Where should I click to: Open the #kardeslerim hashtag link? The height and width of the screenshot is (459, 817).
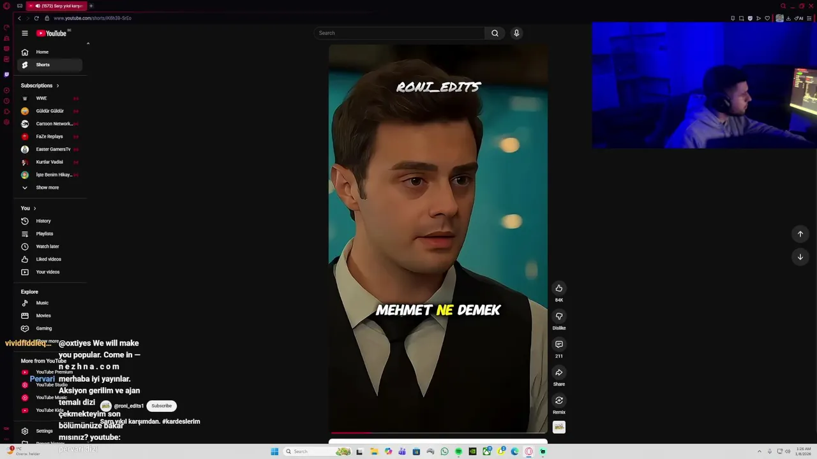tap(181, 421)
